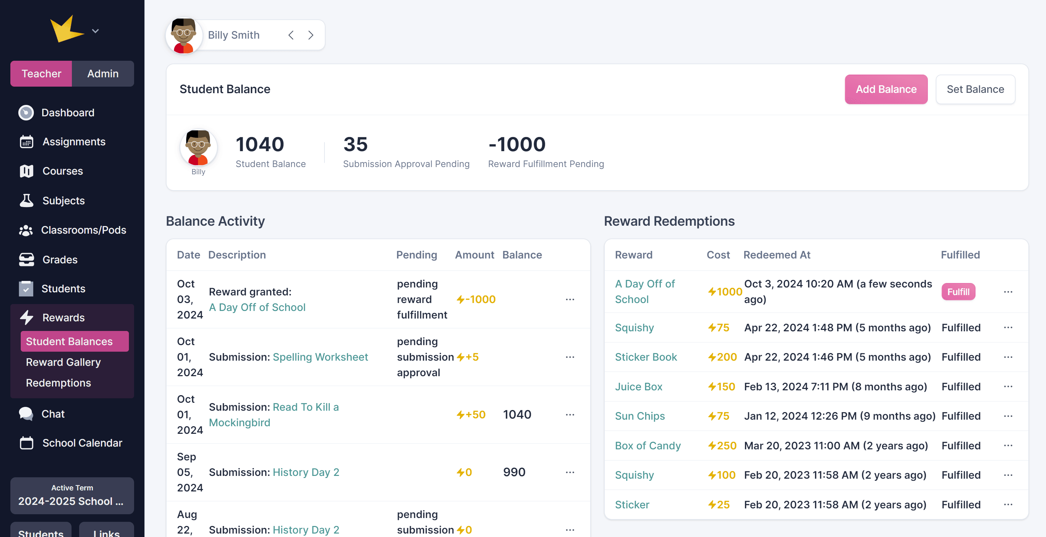Click the School Calendar icon
The height and width of the screenshot is (537, 1046).
27,443
